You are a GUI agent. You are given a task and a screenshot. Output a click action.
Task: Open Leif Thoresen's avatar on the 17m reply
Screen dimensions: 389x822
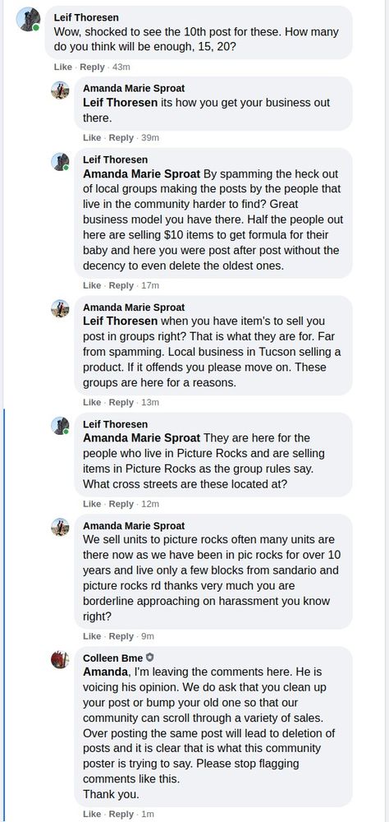tap(60, 161)
